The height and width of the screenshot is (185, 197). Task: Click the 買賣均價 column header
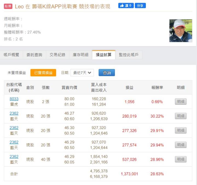tap(69, 88)
